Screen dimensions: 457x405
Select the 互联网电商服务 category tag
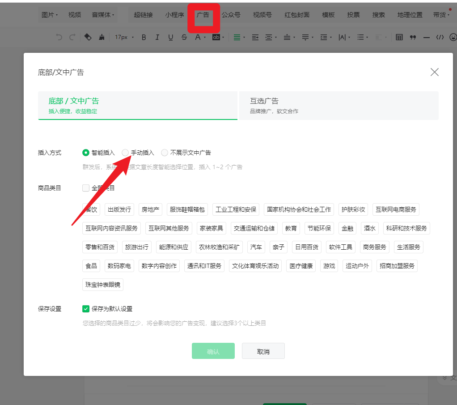click(396, 209)
